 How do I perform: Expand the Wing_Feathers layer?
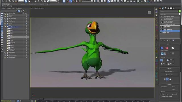pyautogui.click(x=4, y=58)
